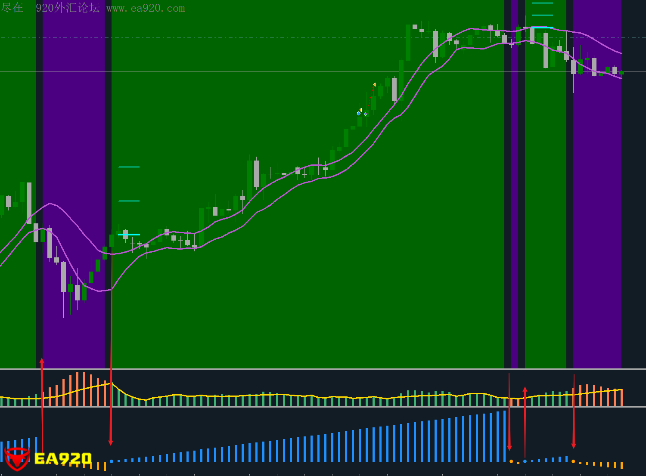This screenshot has height=476, width=646.
Task: Select the upper yellow triangle trade marker
Action: pyautogui.click(x=374, y=85)
